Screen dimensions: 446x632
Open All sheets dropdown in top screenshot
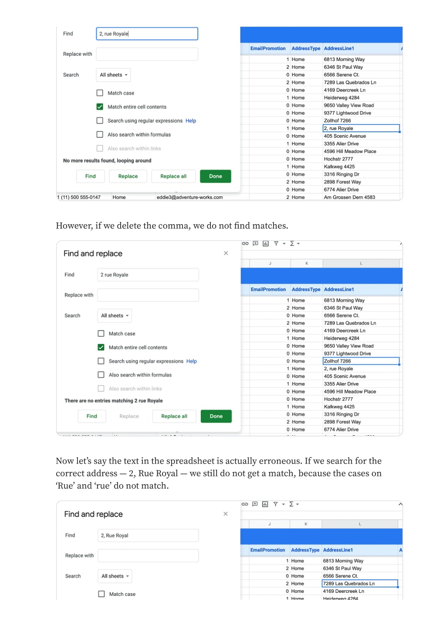click(x=113, y=75)
